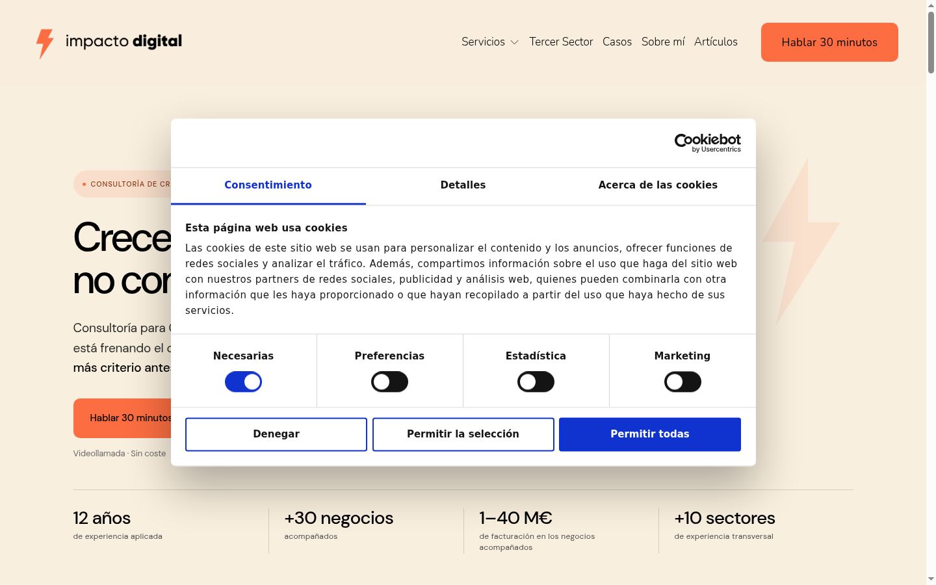Open the Tercer Sector nav link
The width and height of the screenshot is (936, 585).
click(561, 42)
